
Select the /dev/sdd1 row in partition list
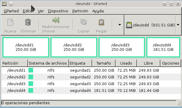pyautogui.click(x=91, y=70)
